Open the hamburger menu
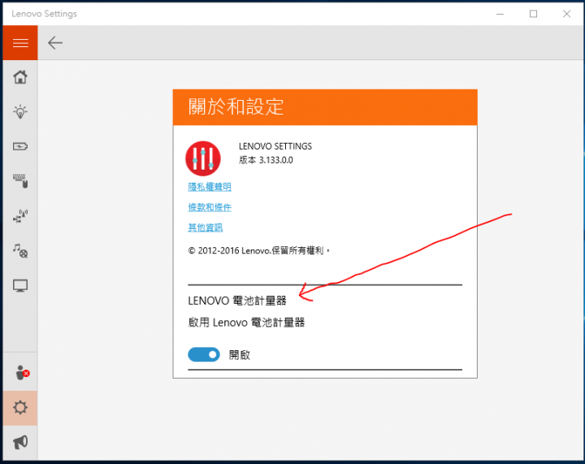Viewport: 585px width, 464px height. point(20,43)
